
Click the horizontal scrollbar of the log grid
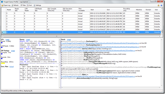click(x=57, y=36)
